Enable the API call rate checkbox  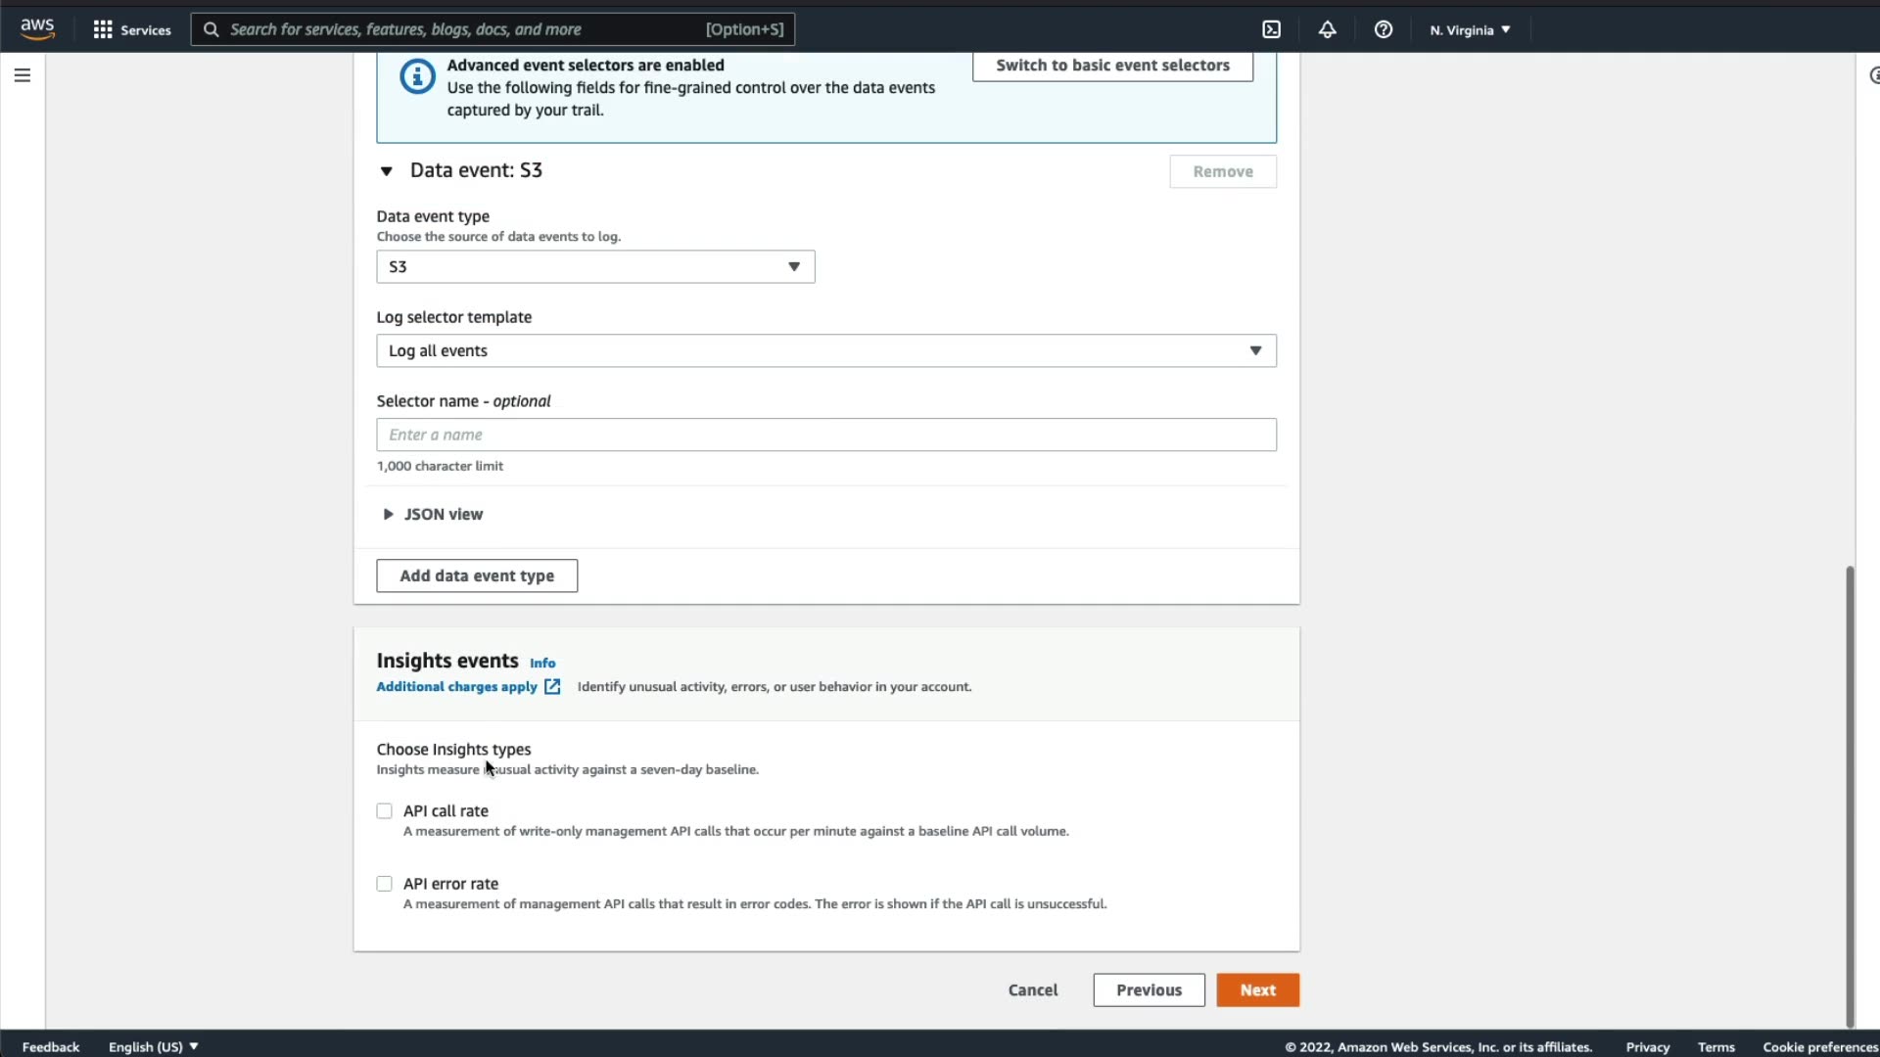point(384,811)
